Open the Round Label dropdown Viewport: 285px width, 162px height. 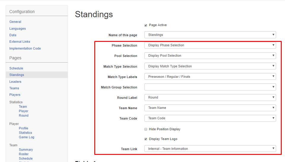click(x=210, y=97)
